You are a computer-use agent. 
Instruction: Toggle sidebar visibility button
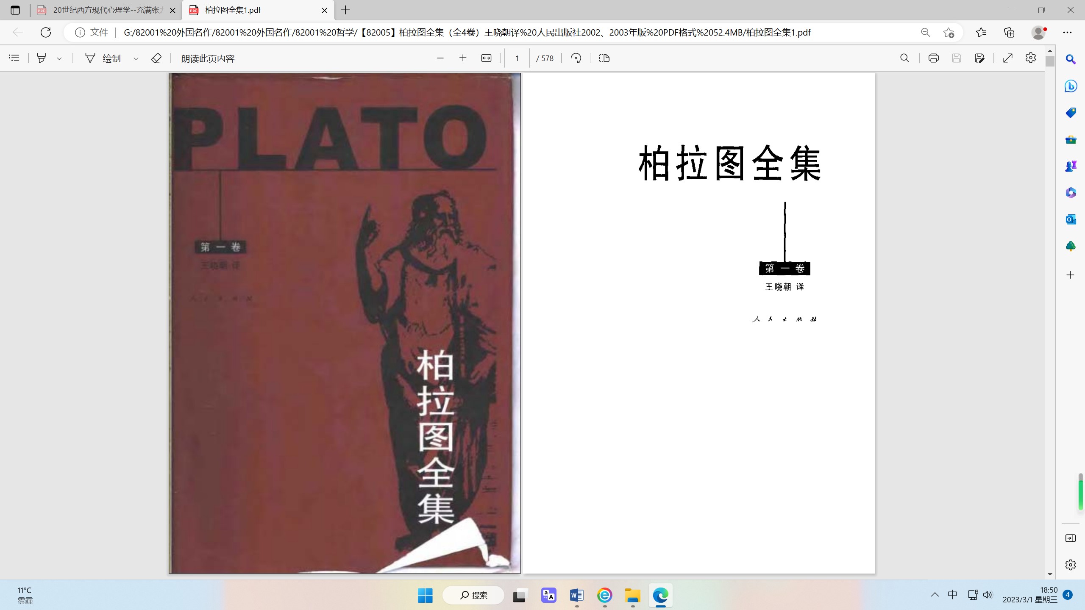click(1071, 538)
